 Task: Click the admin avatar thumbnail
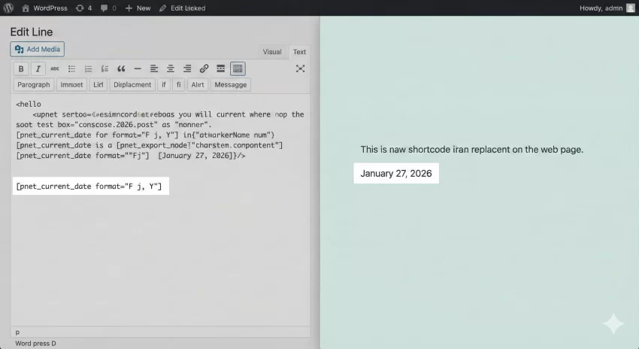(631, 8)
